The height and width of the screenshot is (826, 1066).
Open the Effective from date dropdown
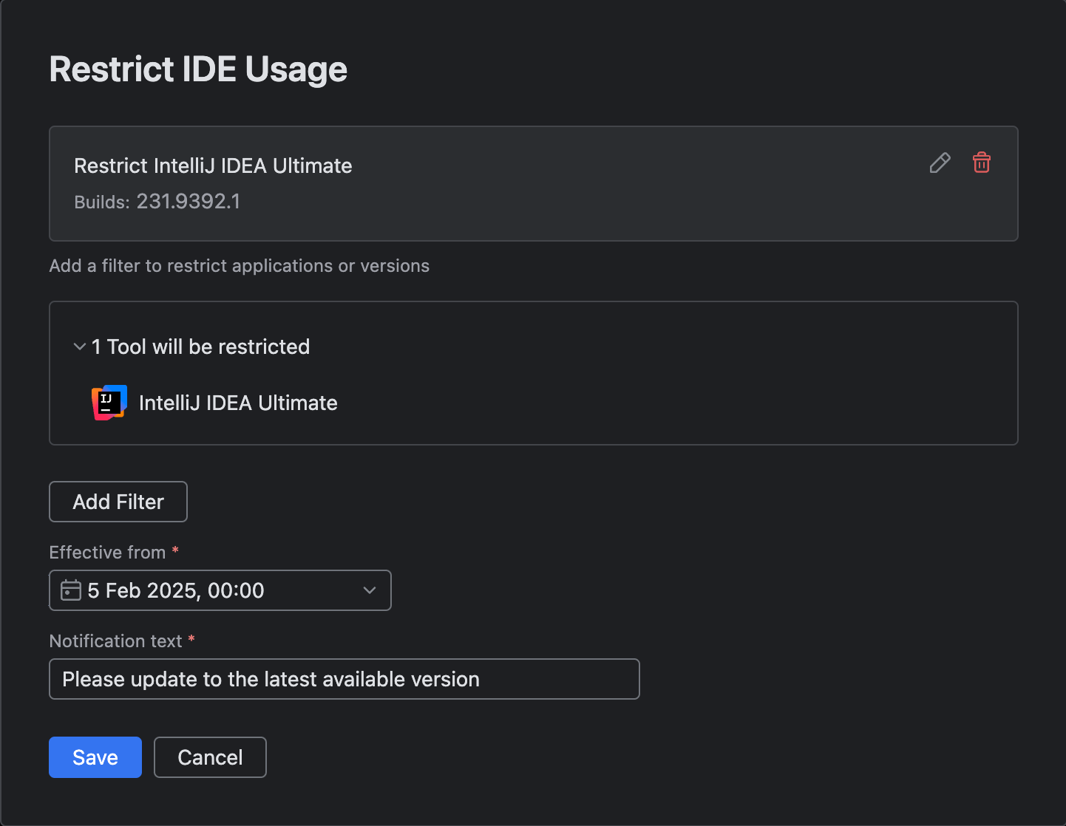click(x=220, y=590)
